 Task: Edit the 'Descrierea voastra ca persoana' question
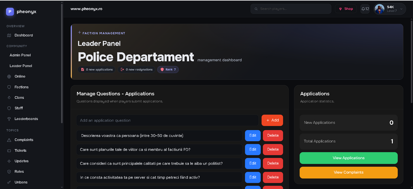pos(253,136)
